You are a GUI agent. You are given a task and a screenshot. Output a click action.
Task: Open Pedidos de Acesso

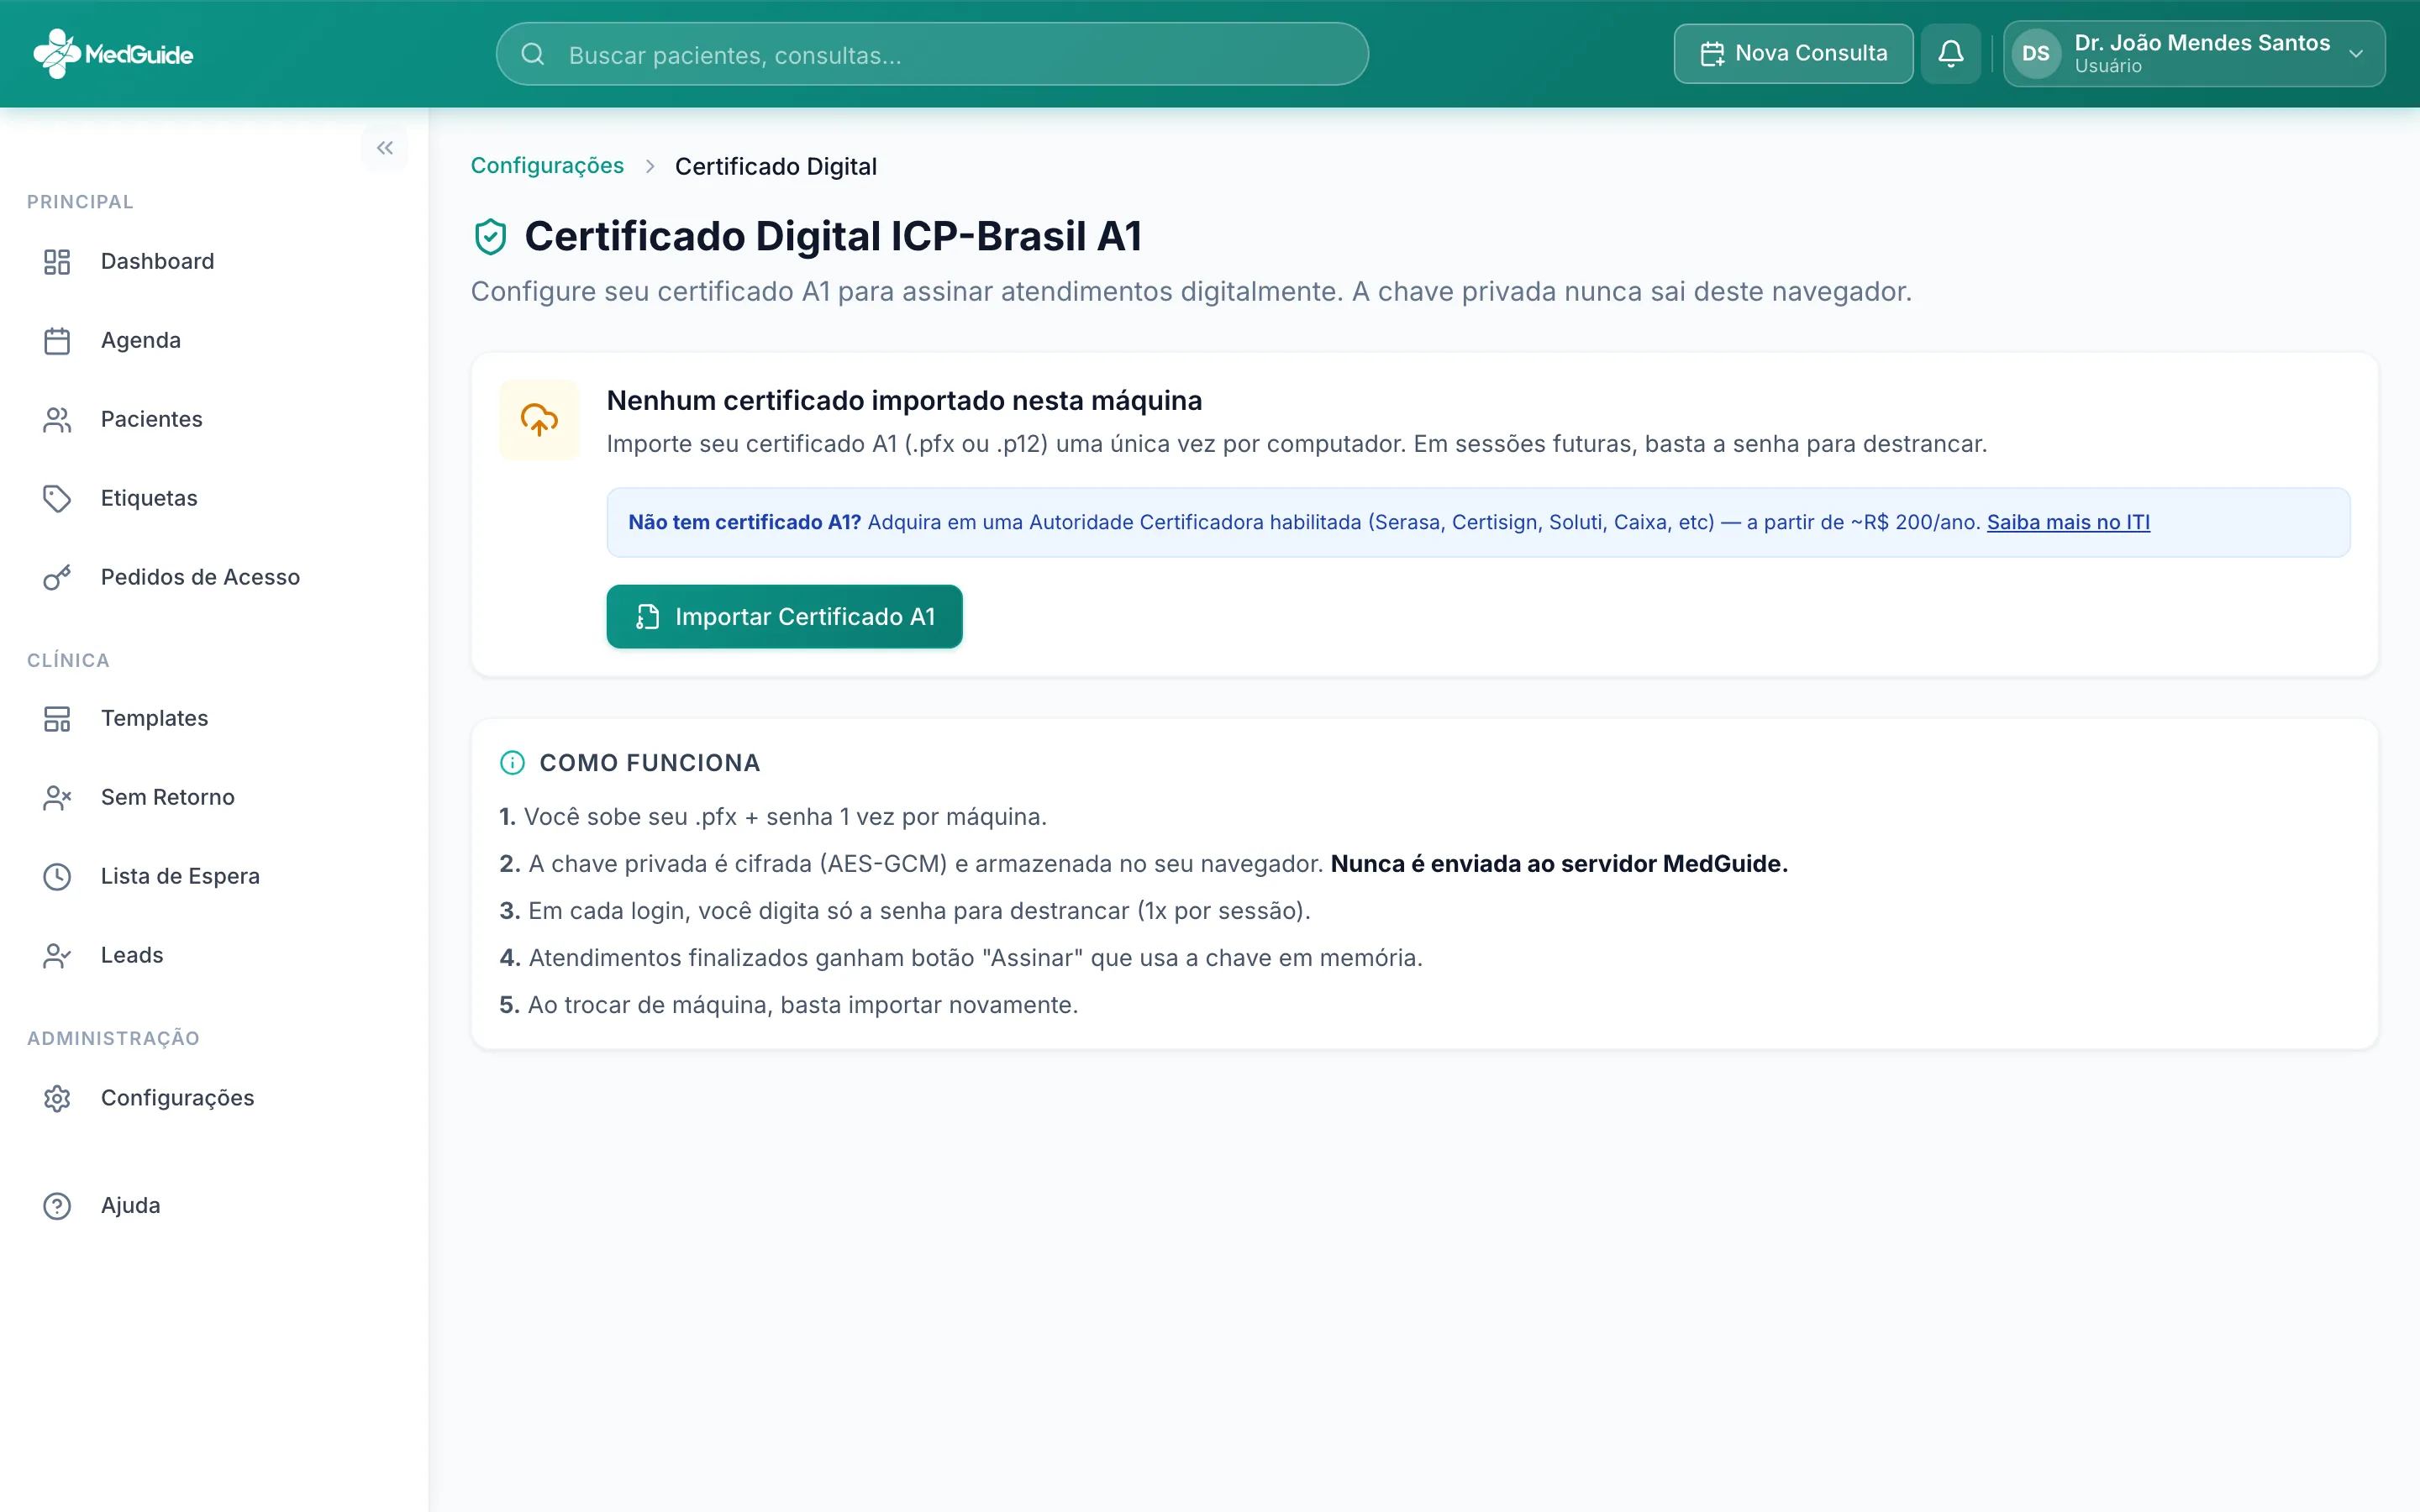(214, 578)
